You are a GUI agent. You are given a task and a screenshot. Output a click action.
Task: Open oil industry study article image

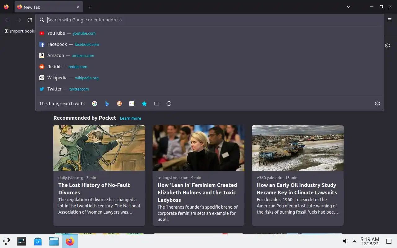[298, 148]
